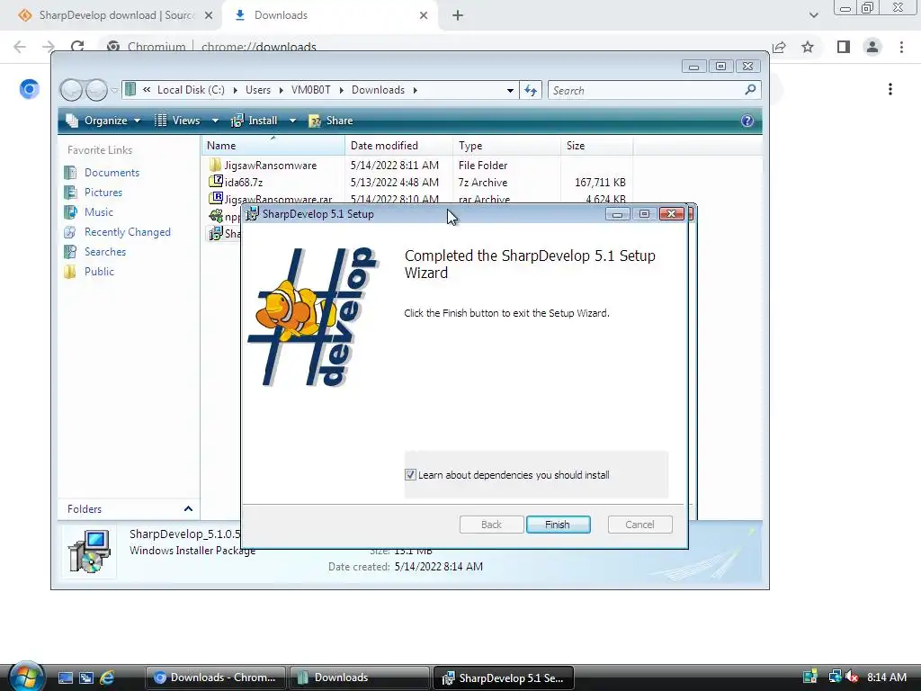This screenshot has width=921, height=691.
Task: Sort files by Date modified column
Action: (398, 146)
